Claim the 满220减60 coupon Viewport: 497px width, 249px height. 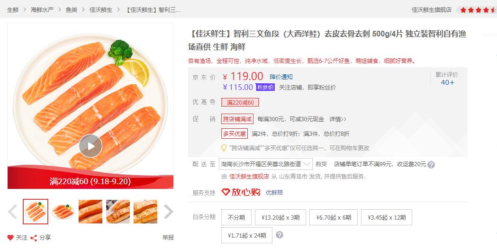(240, 102)
